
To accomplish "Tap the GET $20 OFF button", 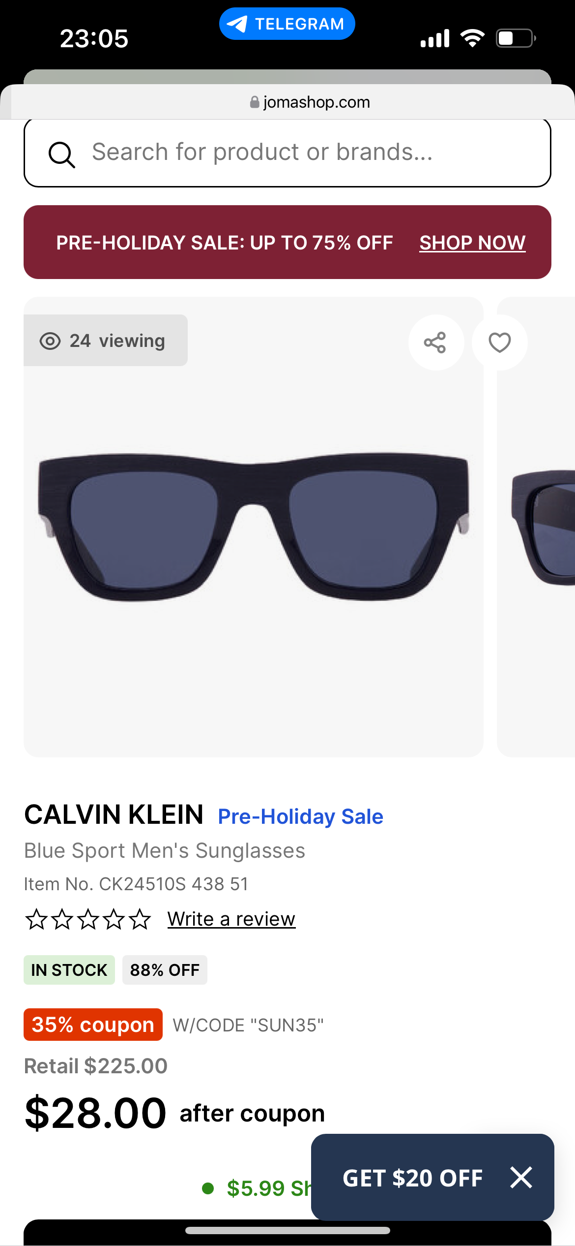I will [413, 1178].
